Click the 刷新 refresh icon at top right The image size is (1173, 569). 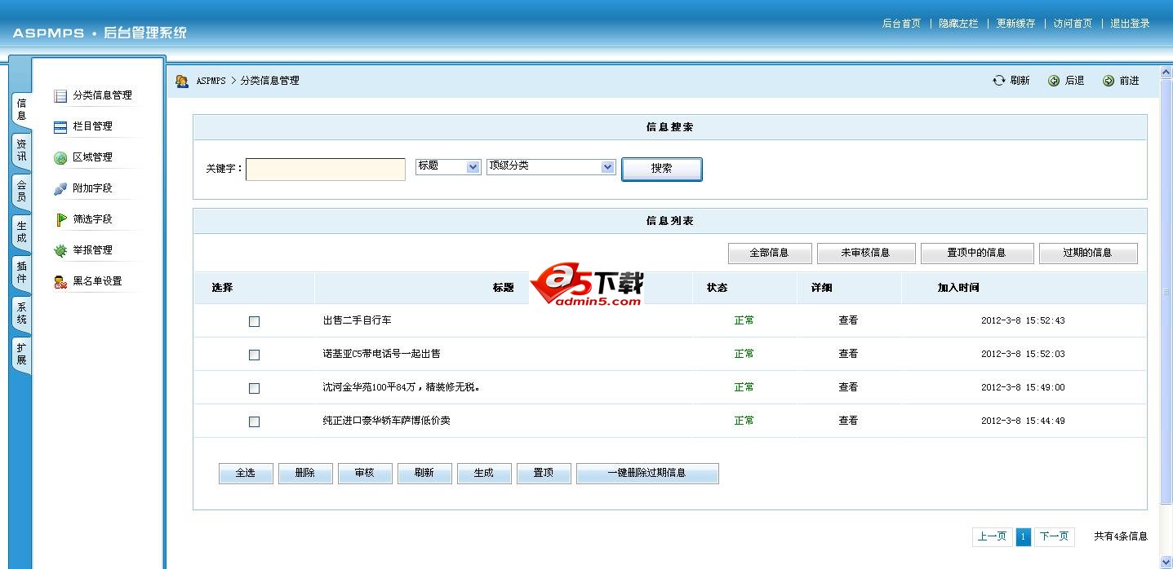click(x=998, y=81)
